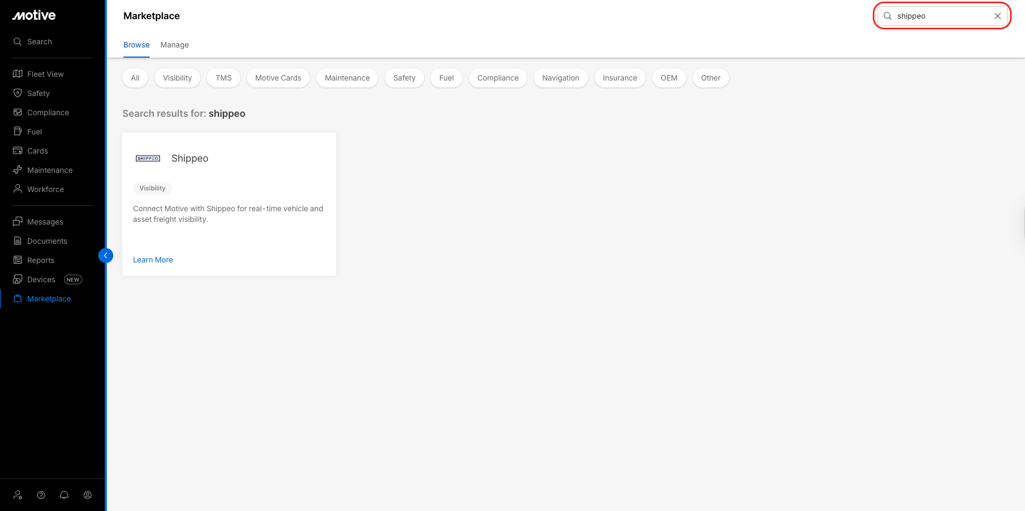Open Documents in the sidebar
Viewport: 1025px width, 511px height.
coord(40,241)
